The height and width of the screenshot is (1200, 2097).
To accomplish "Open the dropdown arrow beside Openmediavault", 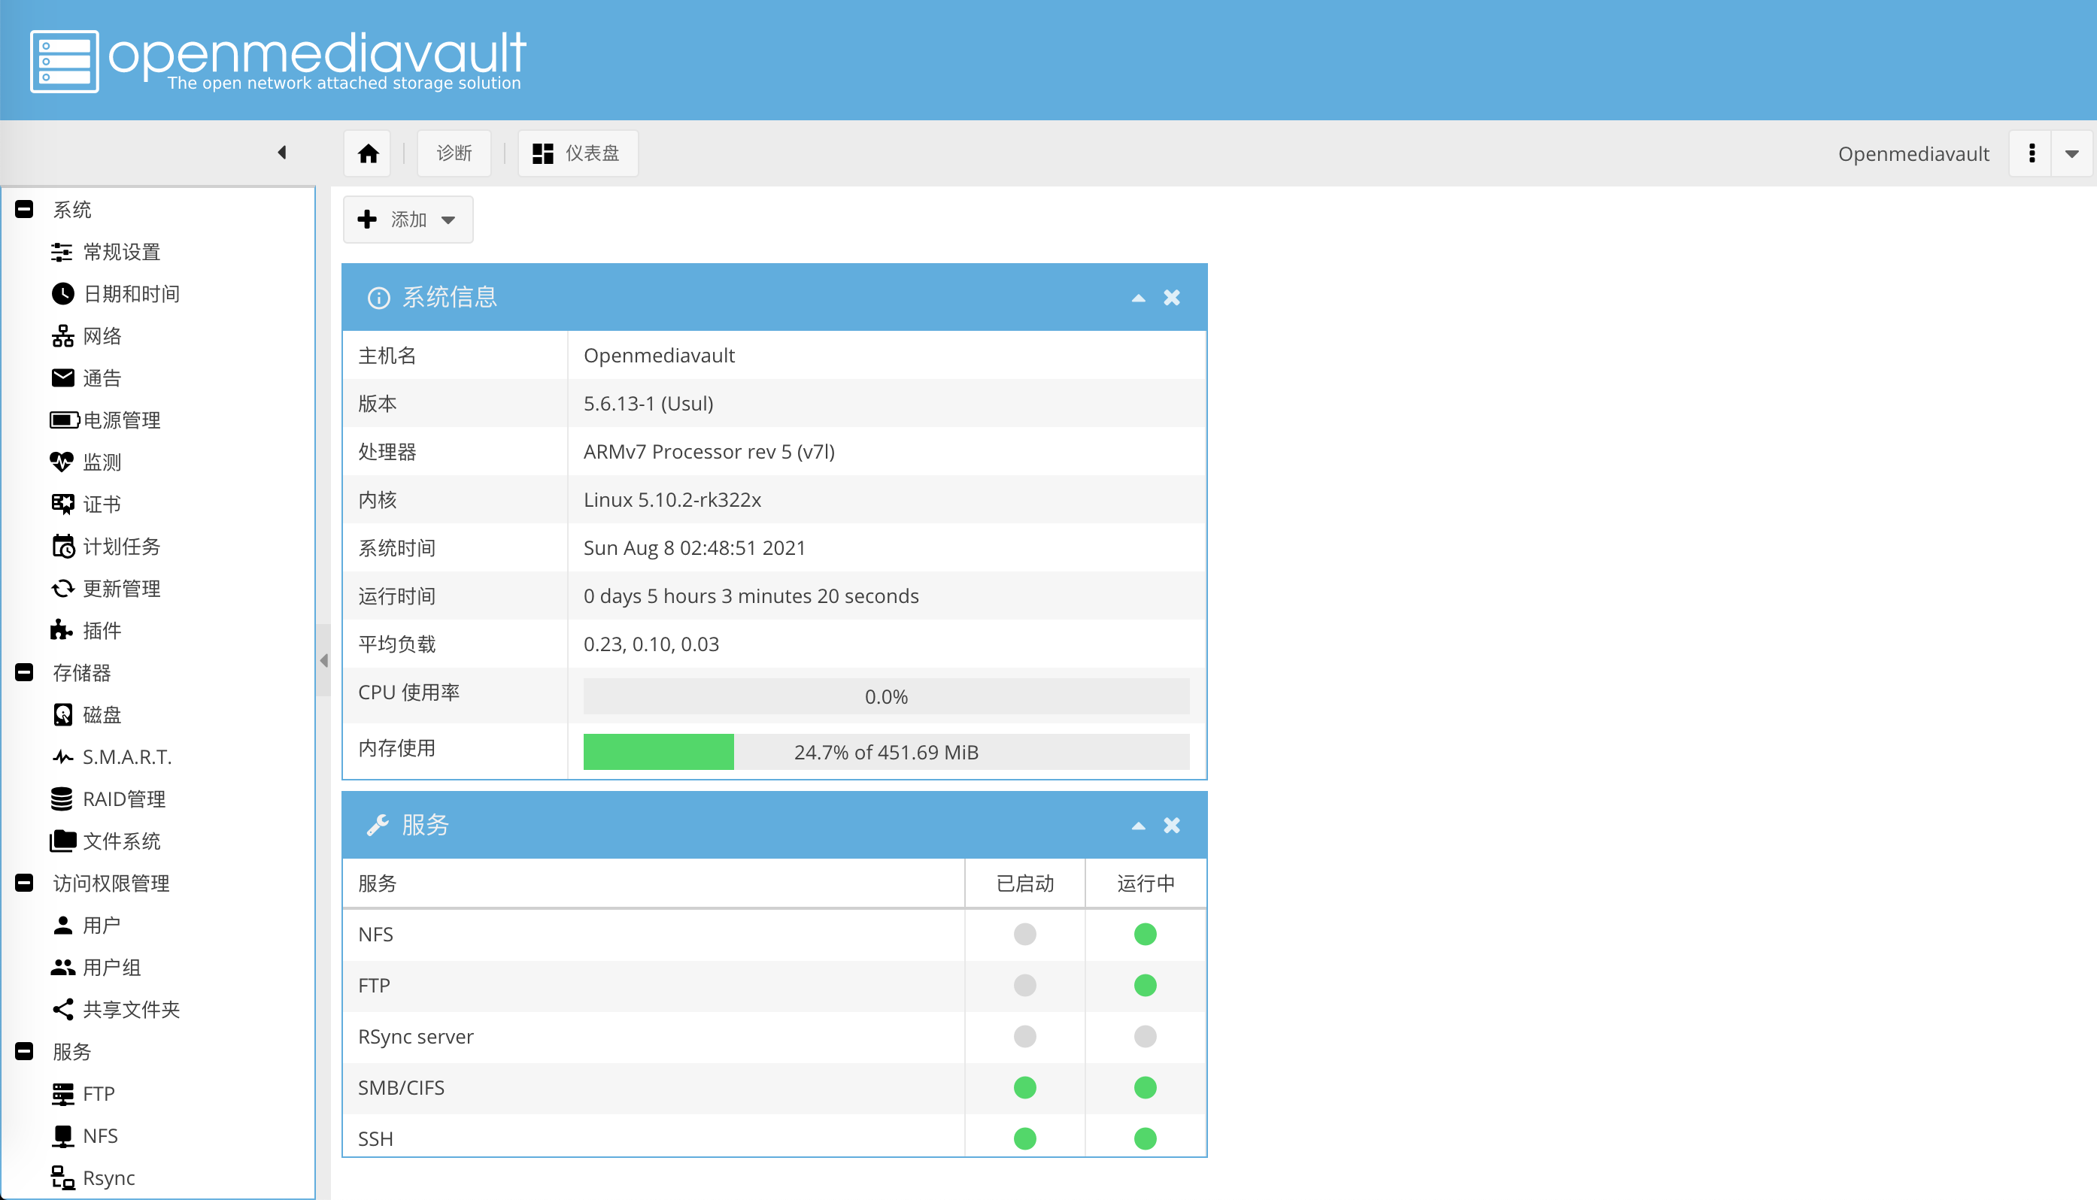I will (2071, 153).
